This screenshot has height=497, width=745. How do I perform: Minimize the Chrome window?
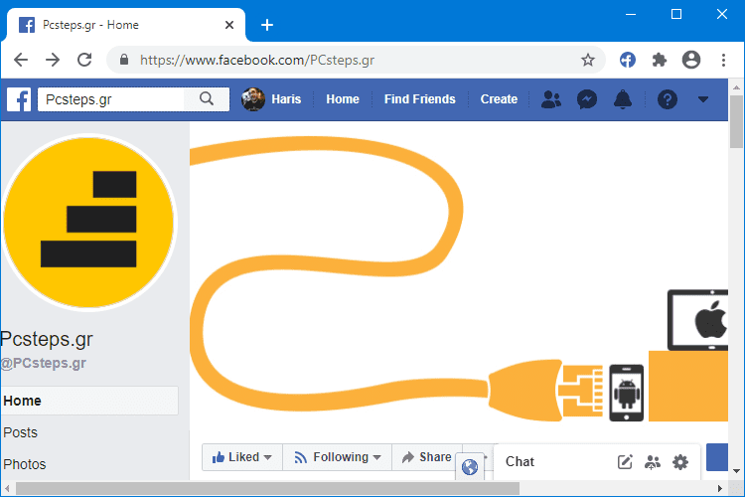[631, 14]
